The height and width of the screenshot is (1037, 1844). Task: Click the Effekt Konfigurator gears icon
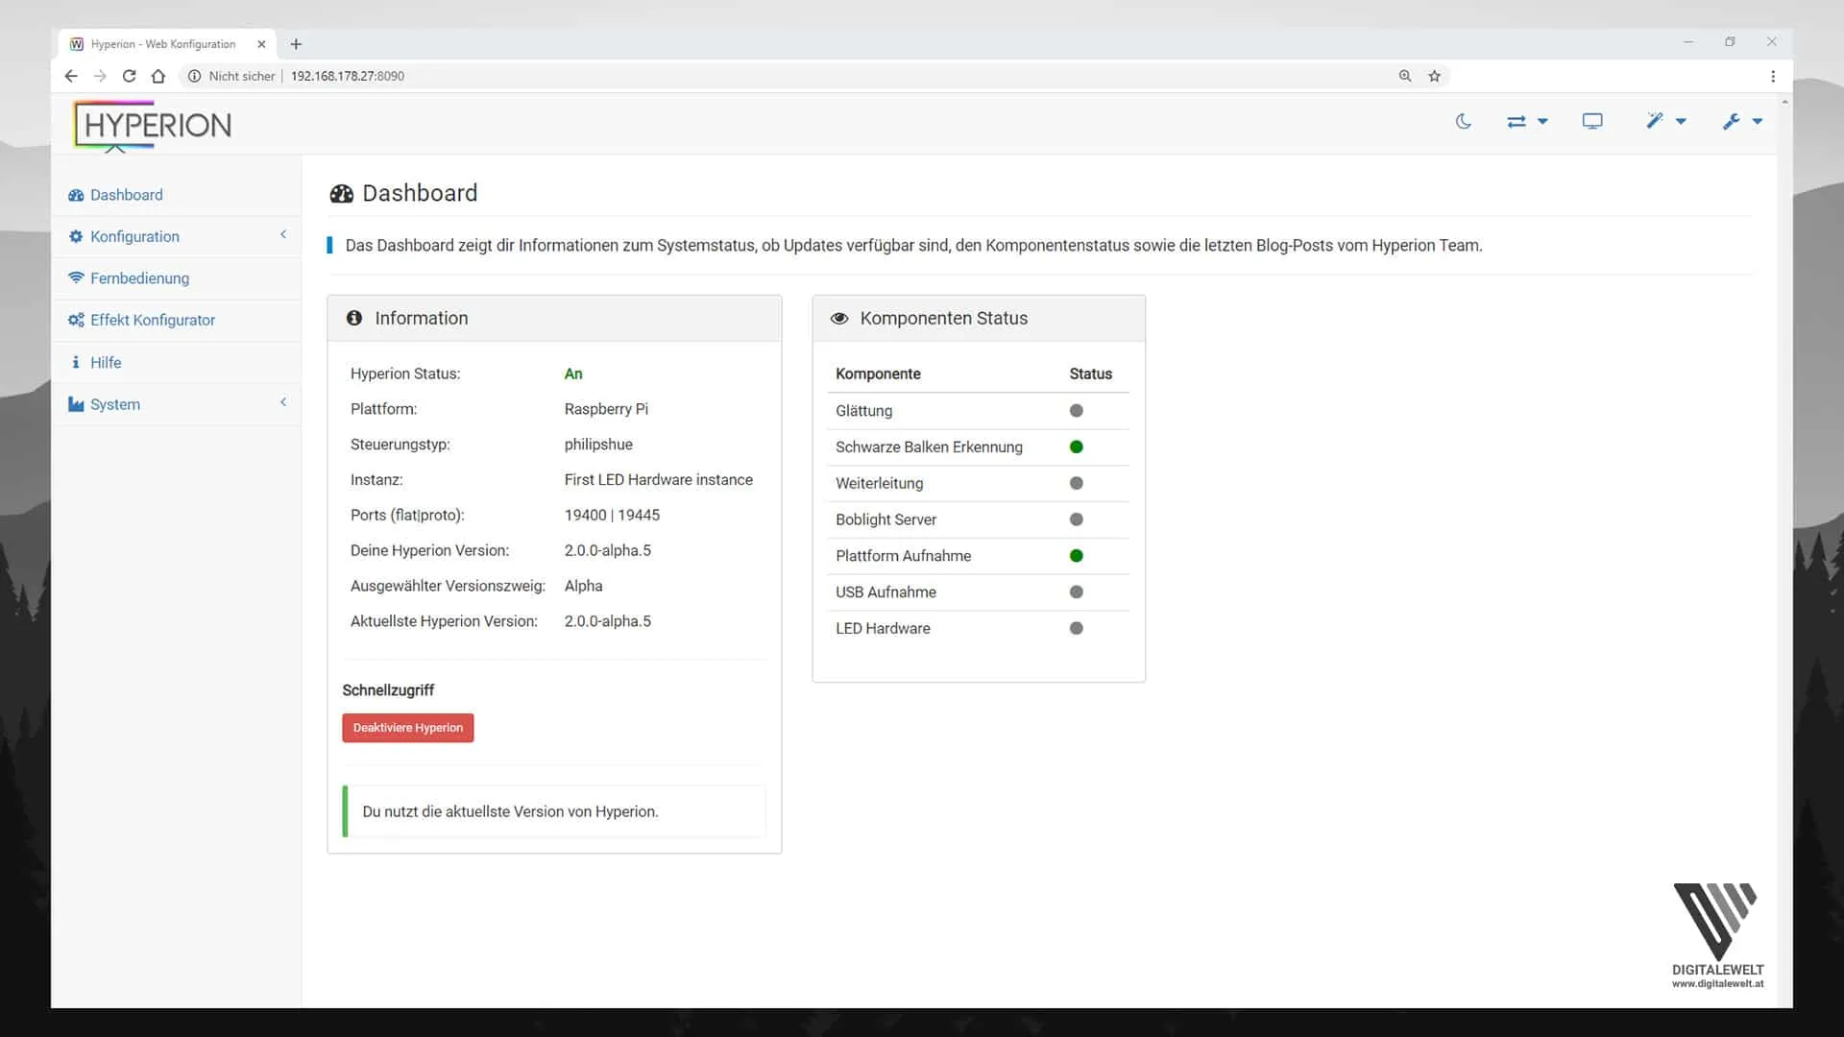tap(76, 320)
